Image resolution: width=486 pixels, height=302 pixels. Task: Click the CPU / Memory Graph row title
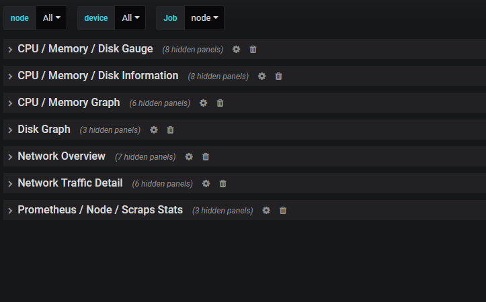[x=69, y=103]
